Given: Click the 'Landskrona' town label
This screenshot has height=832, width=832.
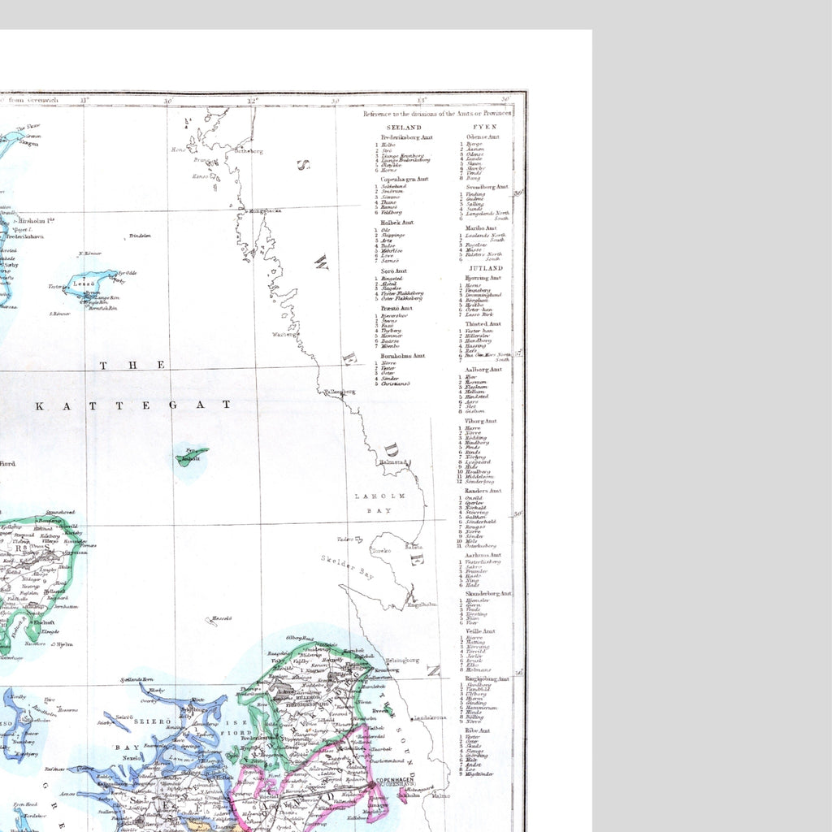Looking at the screenshot, I should click(430, 718).
